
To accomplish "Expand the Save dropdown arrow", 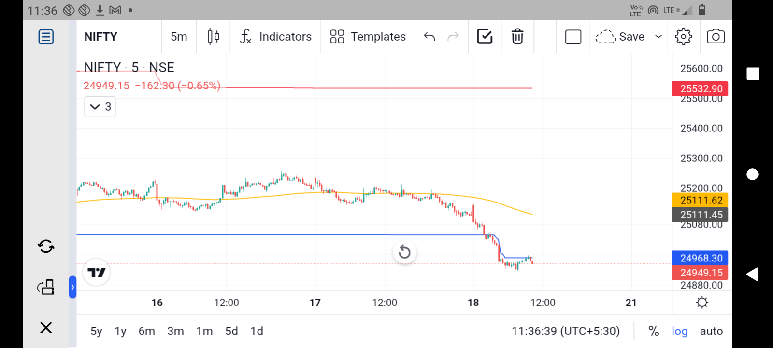I will coord(658,37).
